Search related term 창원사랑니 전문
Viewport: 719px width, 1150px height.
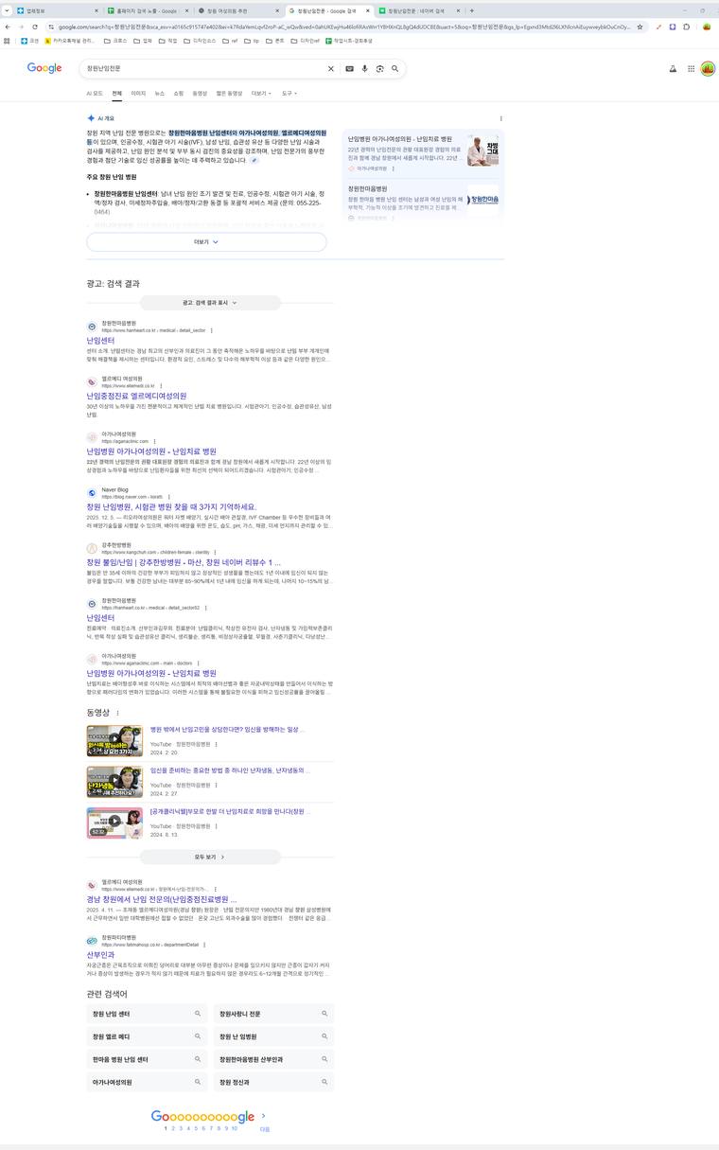(x=273, y=1014)
